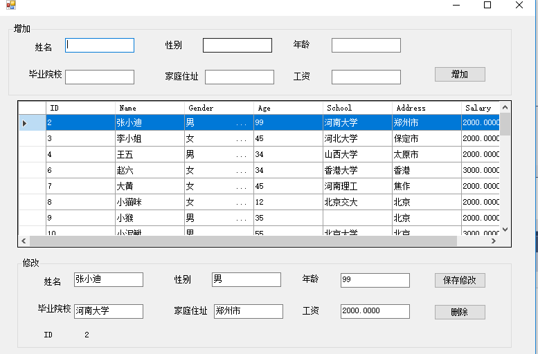The image size is (538, 354).
Task: Click the 家庭住址 field in 增加 group
Action: click(240, 77)
